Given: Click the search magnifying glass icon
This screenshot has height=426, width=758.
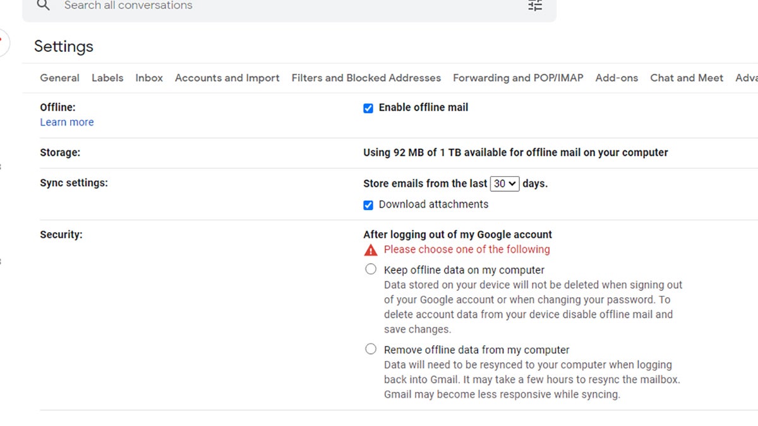Looking at the screenshot, I should [x=43, y=5].
